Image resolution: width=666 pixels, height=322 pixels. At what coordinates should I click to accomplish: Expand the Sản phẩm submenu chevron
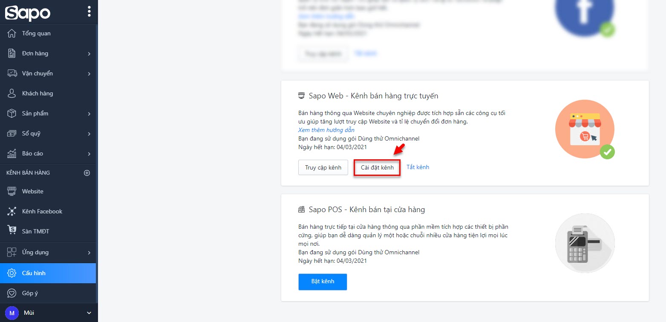pyautogui.click(x=89, y=114)
